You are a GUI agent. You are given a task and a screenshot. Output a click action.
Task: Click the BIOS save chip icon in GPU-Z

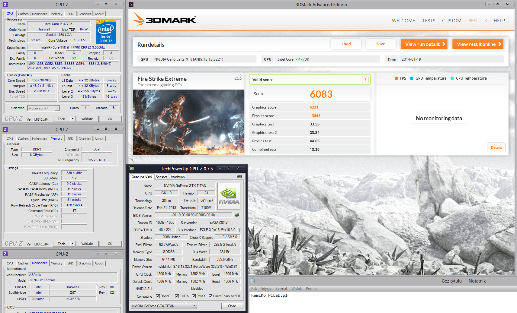point(237,215)
